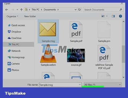Click New folder button
The width and height of the screenshot is (128, 98).
tap(30, 16)
